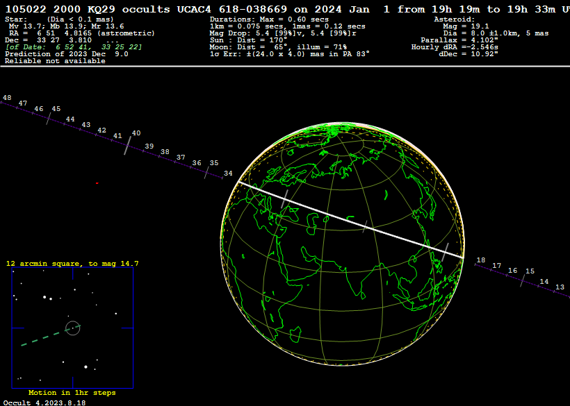Click the minute marker labeled 44
Screen dimensions: 570x406
(x=70, y=119)
